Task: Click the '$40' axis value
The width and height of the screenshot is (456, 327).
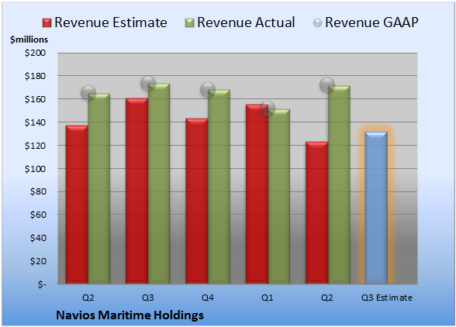Action: pyautogui.click(x=38, y=238)
